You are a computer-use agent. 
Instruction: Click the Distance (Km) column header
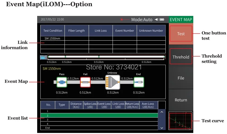pos(76,105)
